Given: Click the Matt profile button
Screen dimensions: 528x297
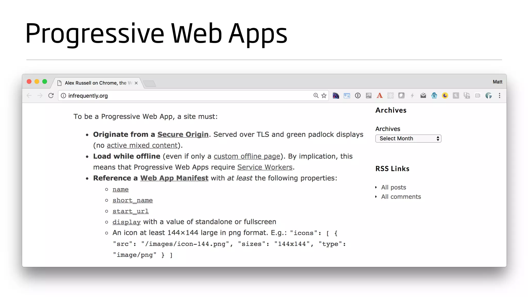Looking at the screenshot, I should point(498,82).
